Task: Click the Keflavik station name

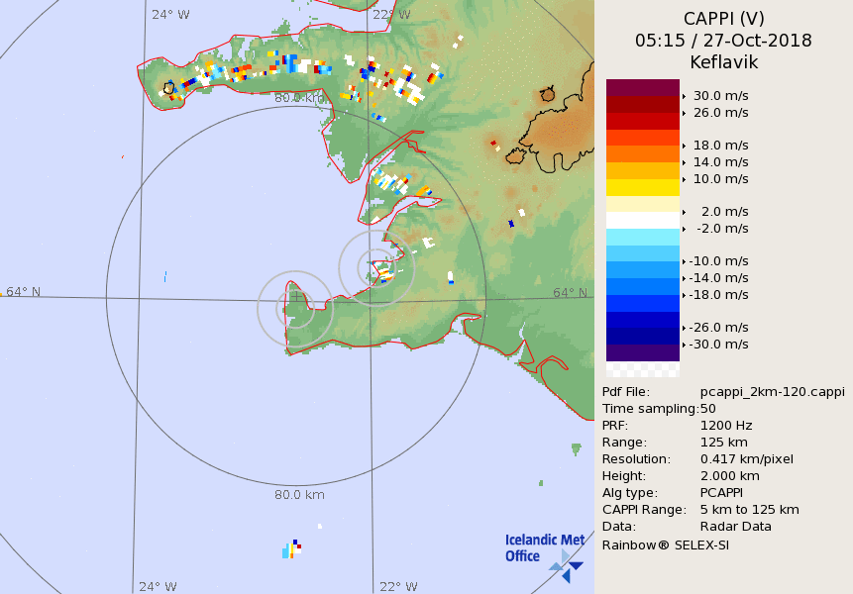Action: (x=723, y=61)
